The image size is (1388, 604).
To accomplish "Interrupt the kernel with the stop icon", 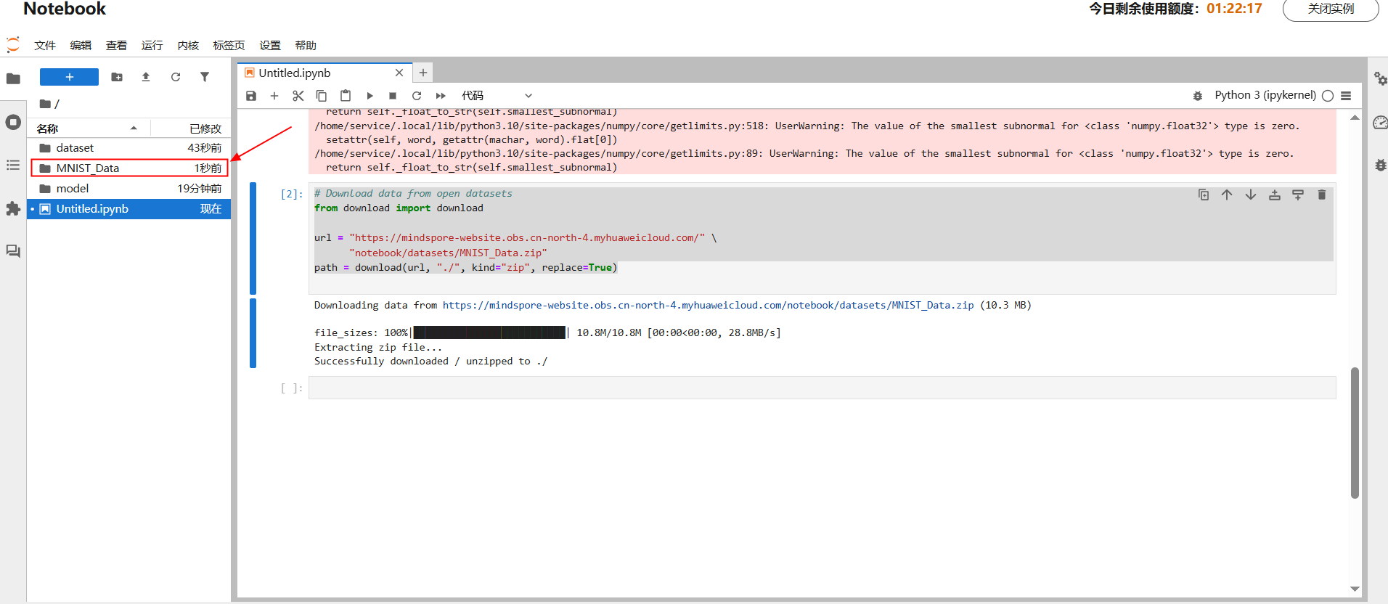I will [x=393, y=96].
